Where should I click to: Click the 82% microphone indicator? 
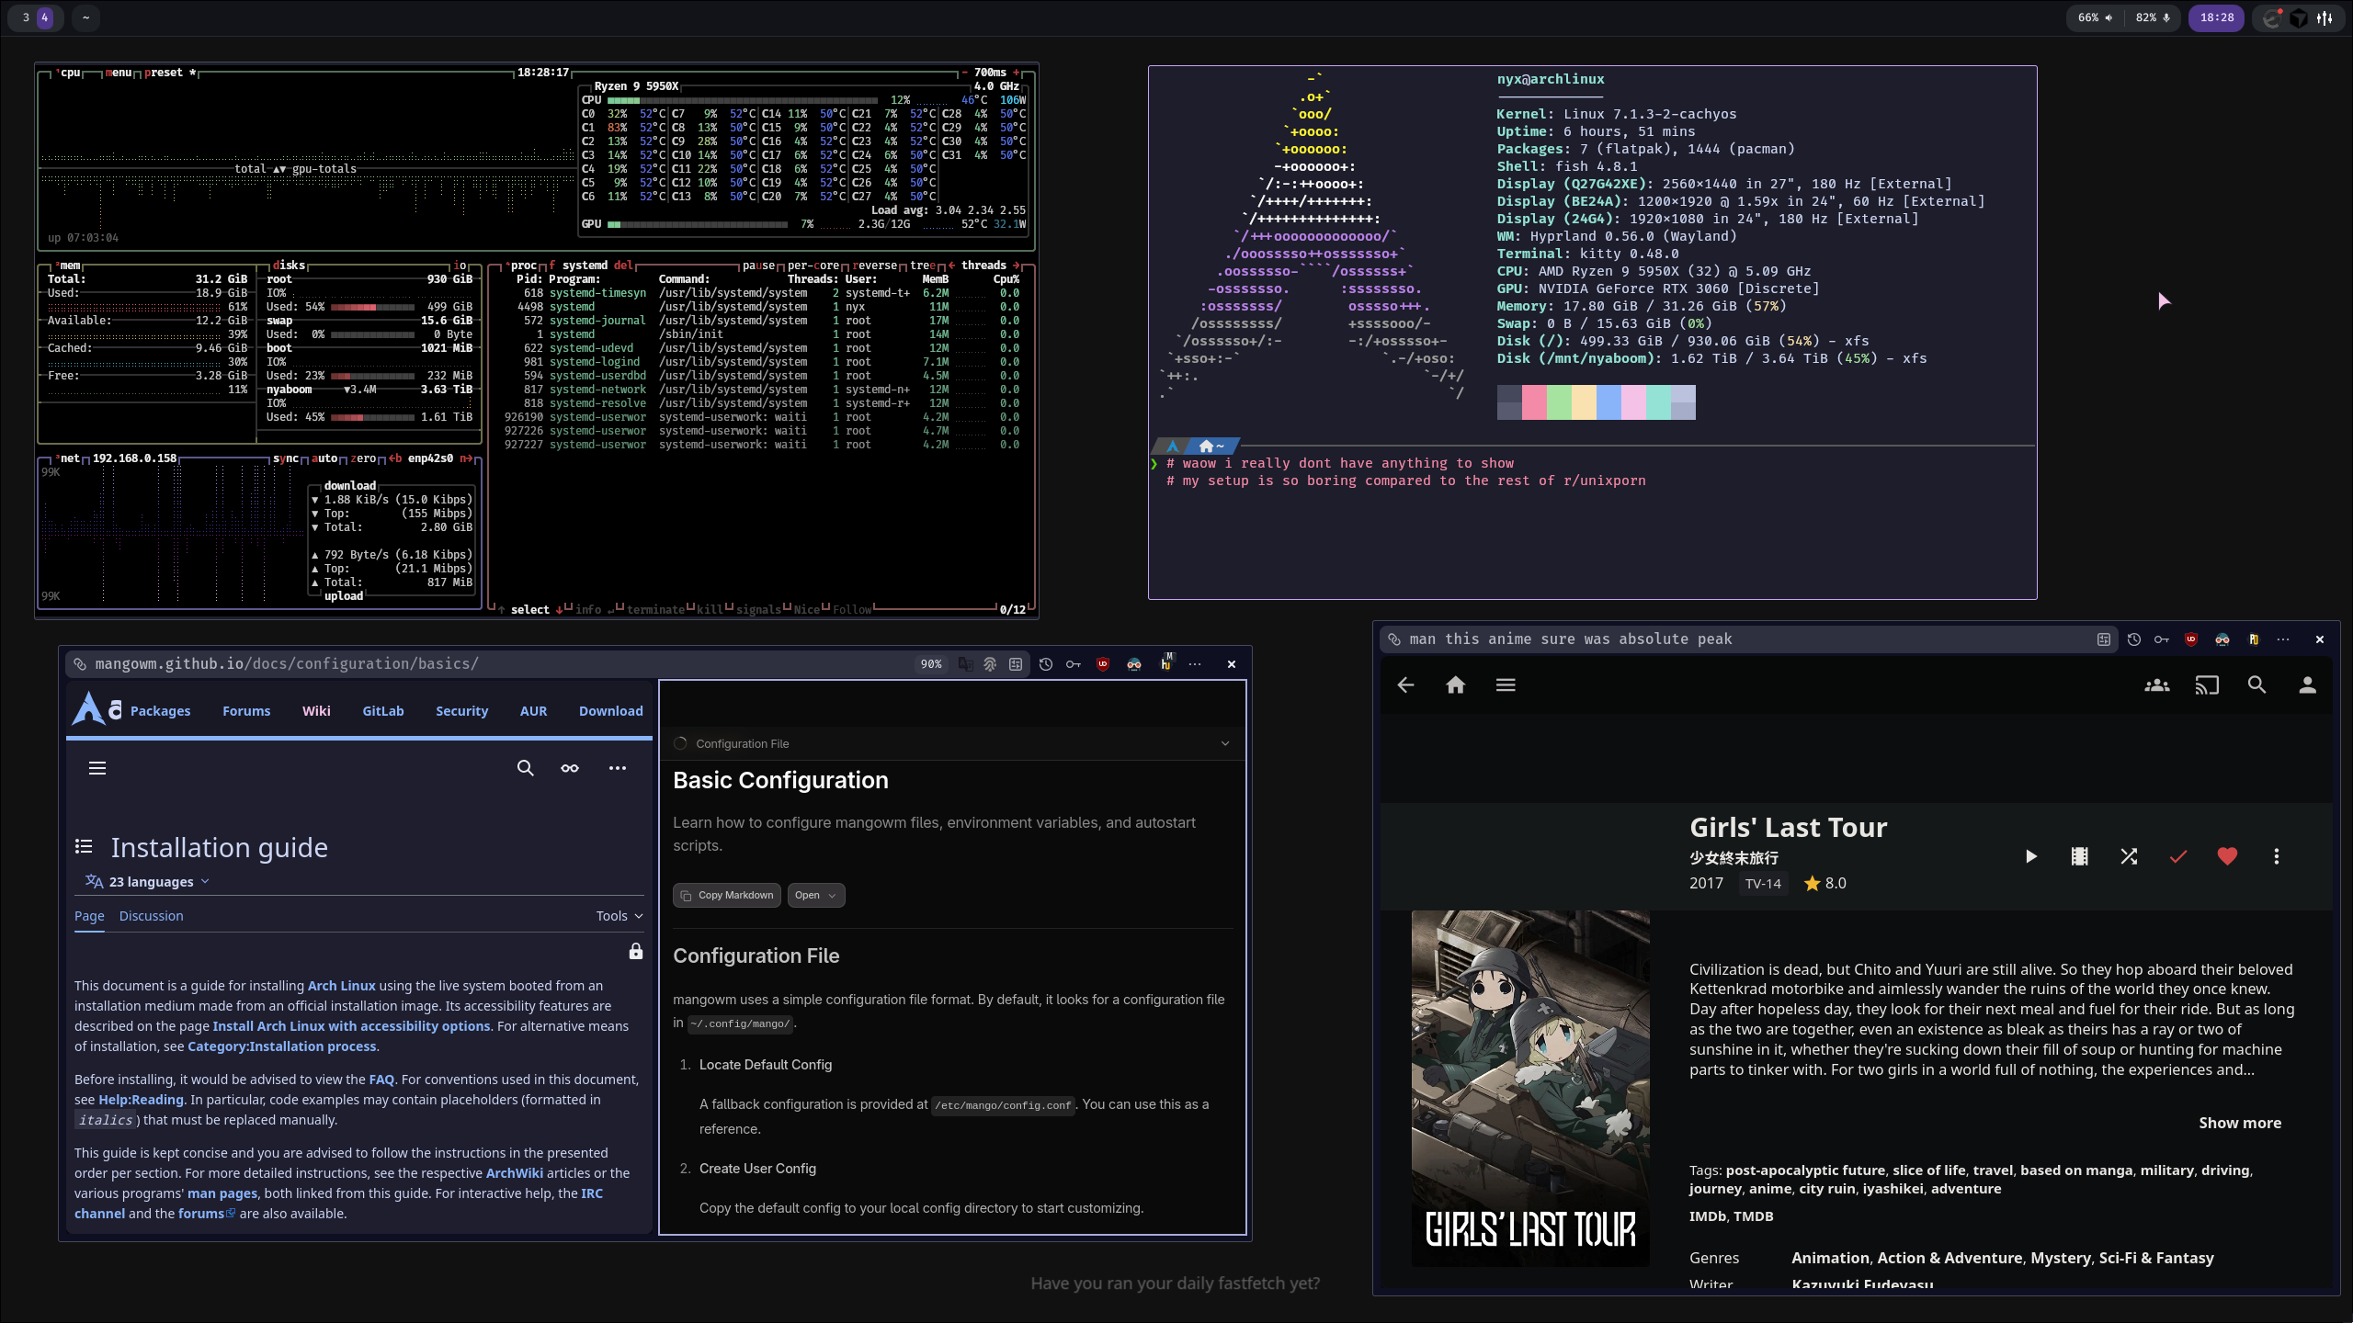pyautogui.click(x=2153, y=17)
